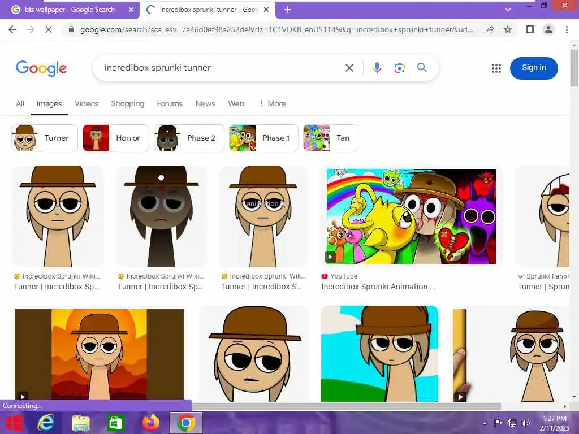Open the Action Center flag icon
The height and width of the screenshot is (434, 579).
point(498,423)
